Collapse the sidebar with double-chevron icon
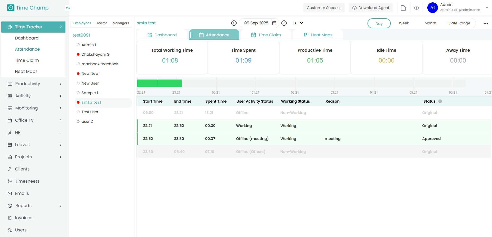This screenshot has height=237, width=492. coord(68,8)
